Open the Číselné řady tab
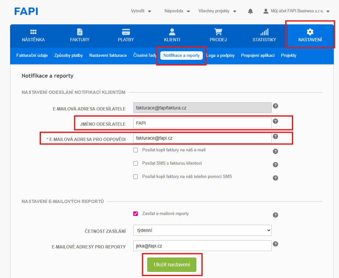Viewport: 339px width, 278px height. click(x=145, y=55)
